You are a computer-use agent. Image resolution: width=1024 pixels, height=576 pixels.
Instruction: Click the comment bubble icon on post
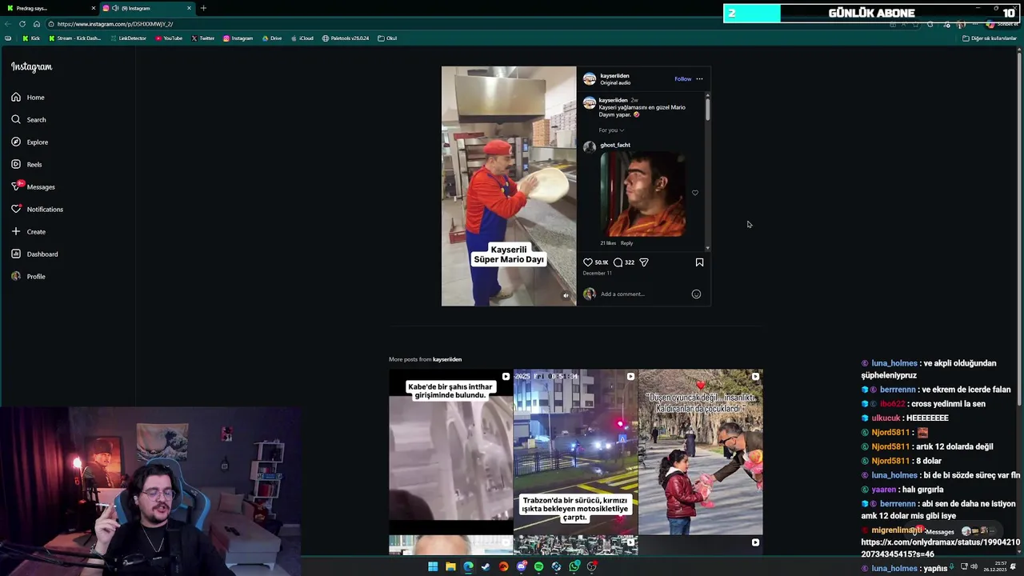[x=618, y=262]
